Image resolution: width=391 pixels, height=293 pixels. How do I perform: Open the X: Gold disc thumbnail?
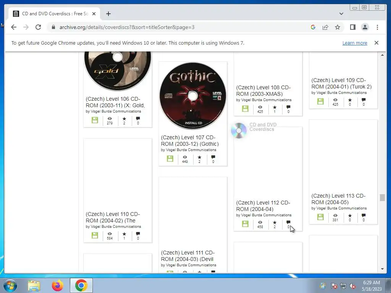(118, 71)
